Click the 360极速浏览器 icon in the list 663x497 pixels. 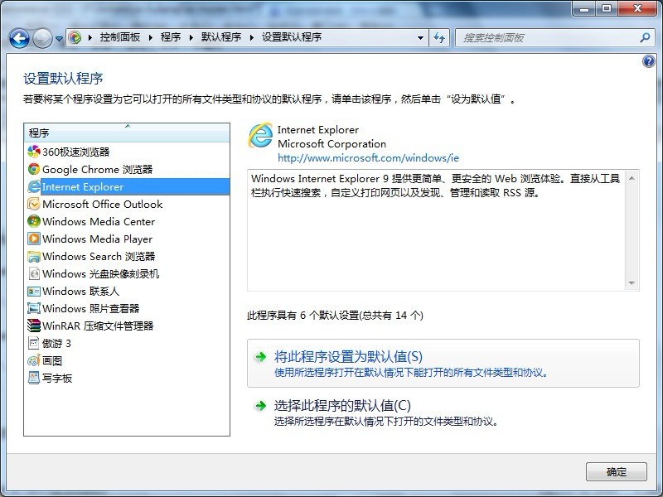click(x=34, y=152)
